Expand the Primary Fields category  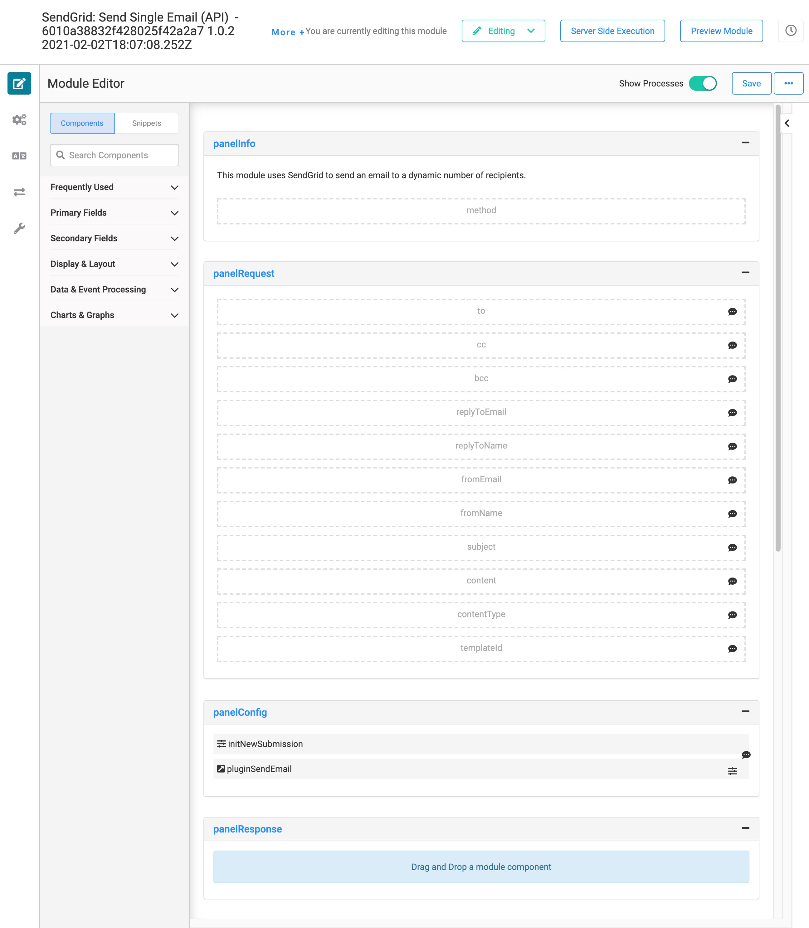pyautogui.click(x=115, y=213)
